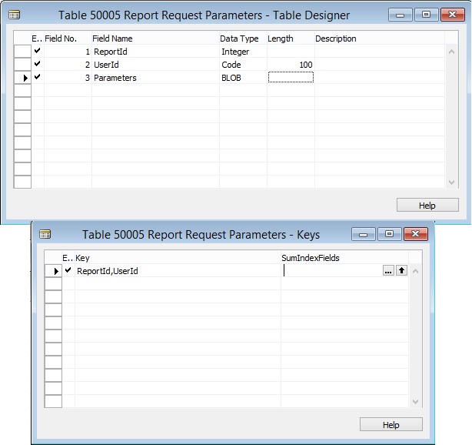This screenshot has height=445, width=472.
Task: Click the SumIndexFields column header
Action: pyautogui.click(x=344, y=258)
